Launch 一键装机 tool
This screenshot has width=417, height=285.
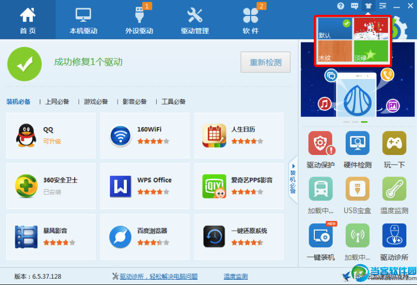click(x=321, y=235)
